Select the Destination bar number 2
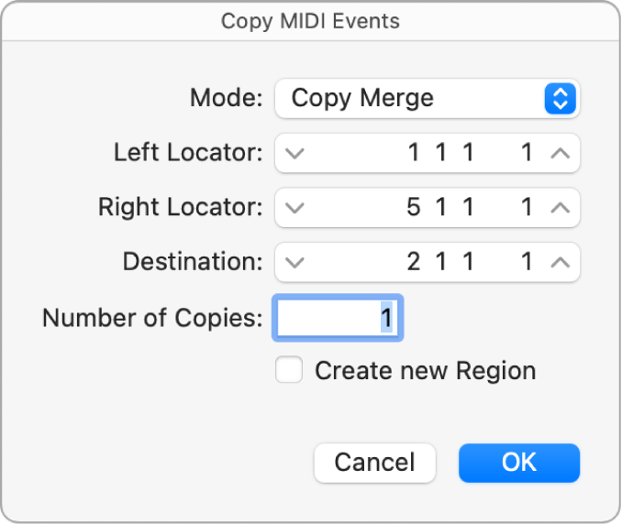The width and height of the screenshot is (622, 524). [414, 263]
